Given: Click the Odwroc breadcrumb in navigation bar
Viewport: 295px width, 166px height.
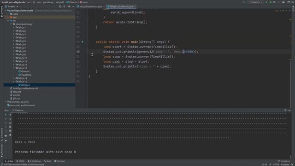Looking at the screenshot, I should pyautogui.click(x=72, y=2).
